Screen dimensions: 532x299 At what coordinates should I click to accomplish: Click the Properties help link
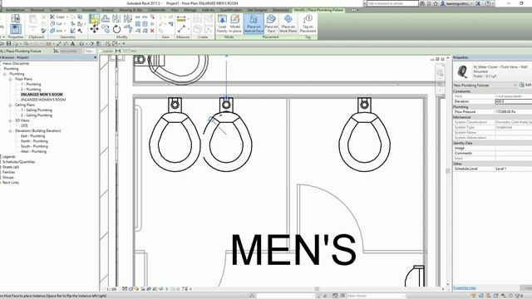[465, 288]
